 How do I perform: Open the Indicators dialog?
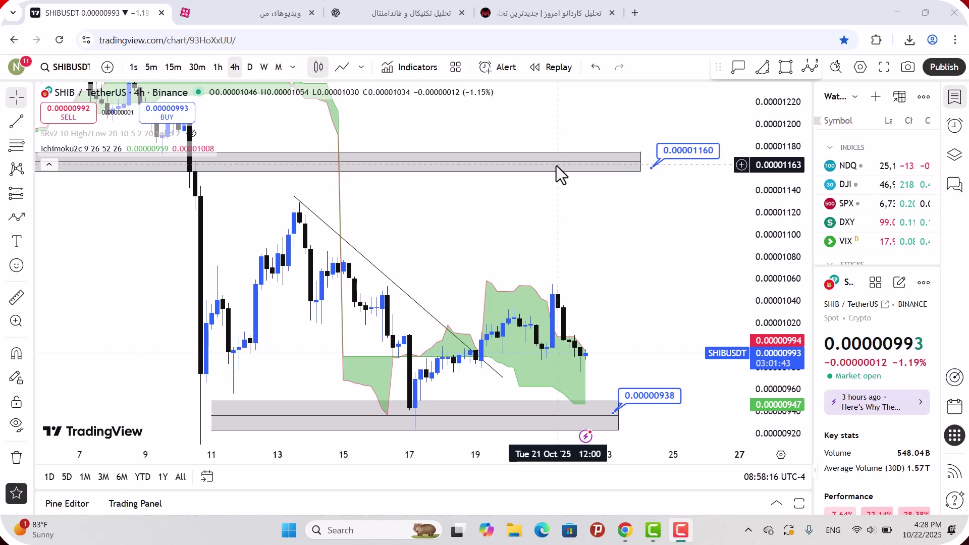[409, 67]
